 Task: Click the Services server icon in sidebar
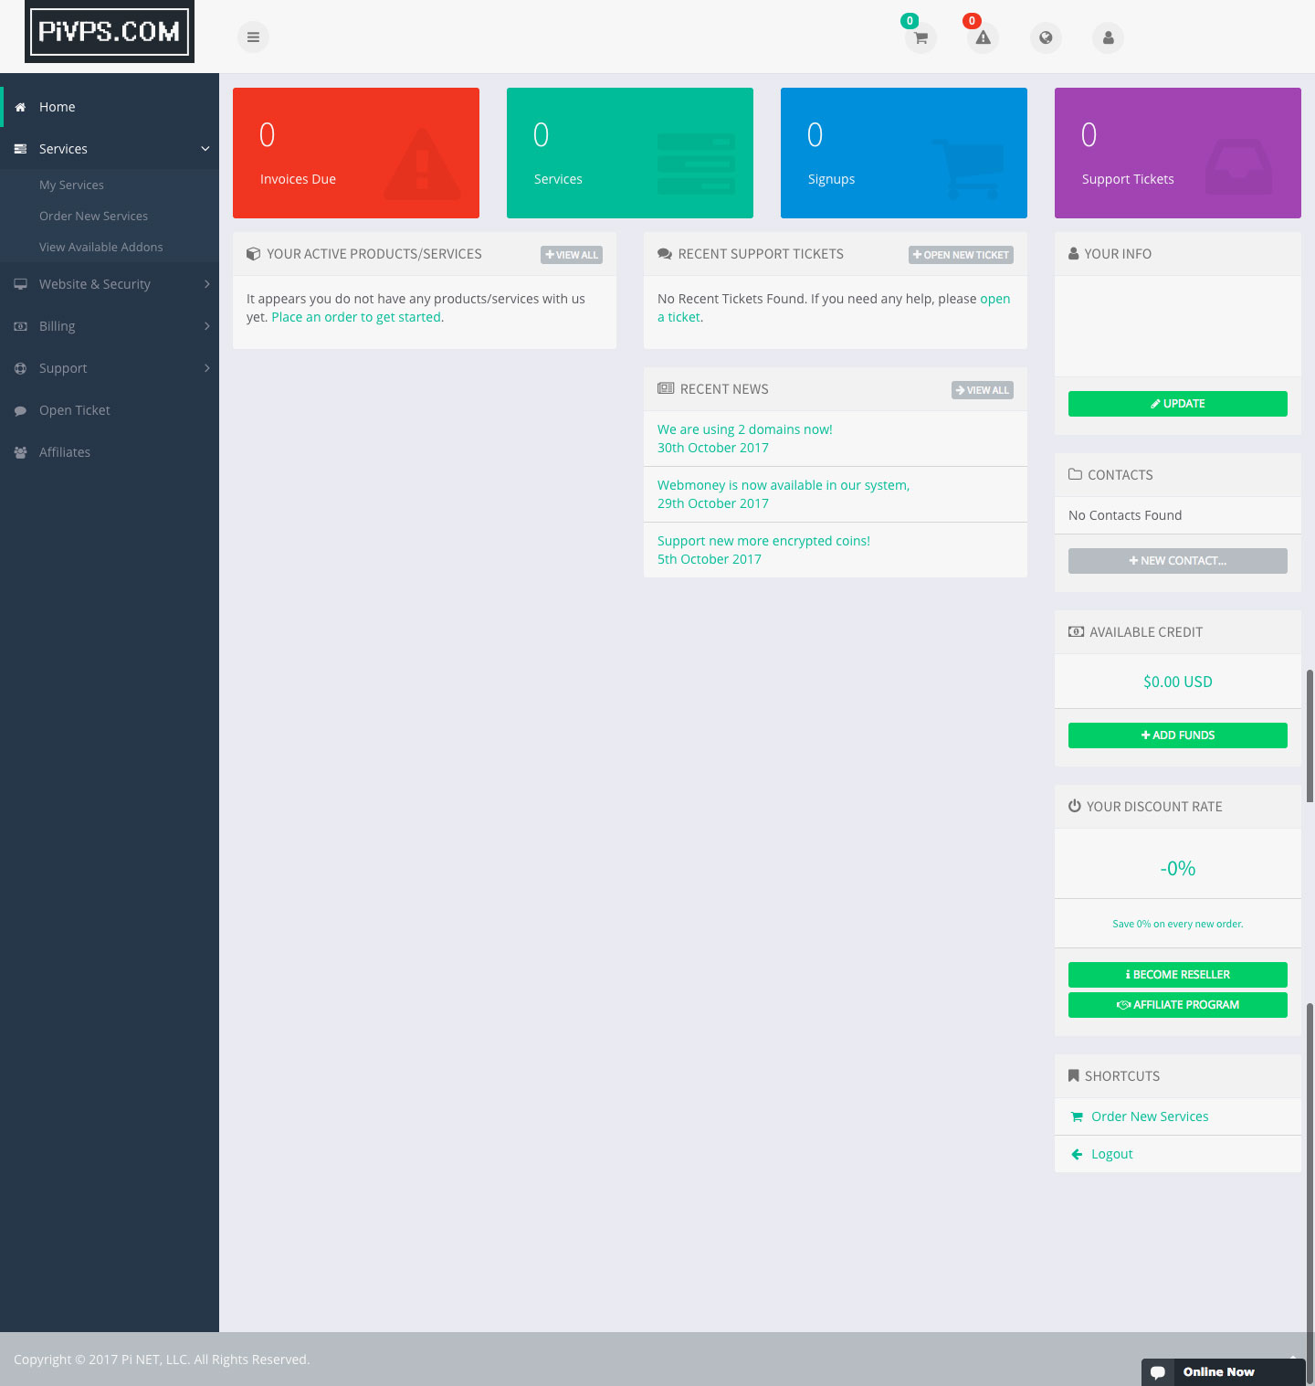click(x=20, y=149)
